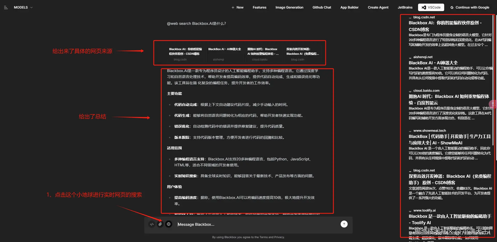Open the Terms link in the footer
The image size is (497, 242).
tap(264, 237)
